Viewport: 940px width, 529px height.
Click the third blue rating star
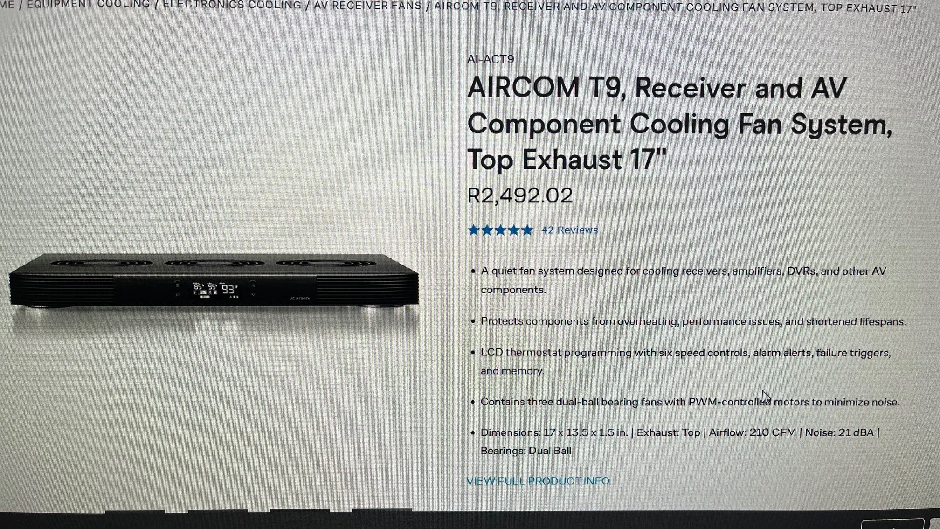click(x=501, y=230)
